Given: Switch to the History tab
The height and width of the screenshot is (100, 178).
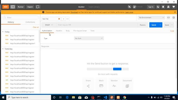Looking at the screenshot, I should point(11,22).
